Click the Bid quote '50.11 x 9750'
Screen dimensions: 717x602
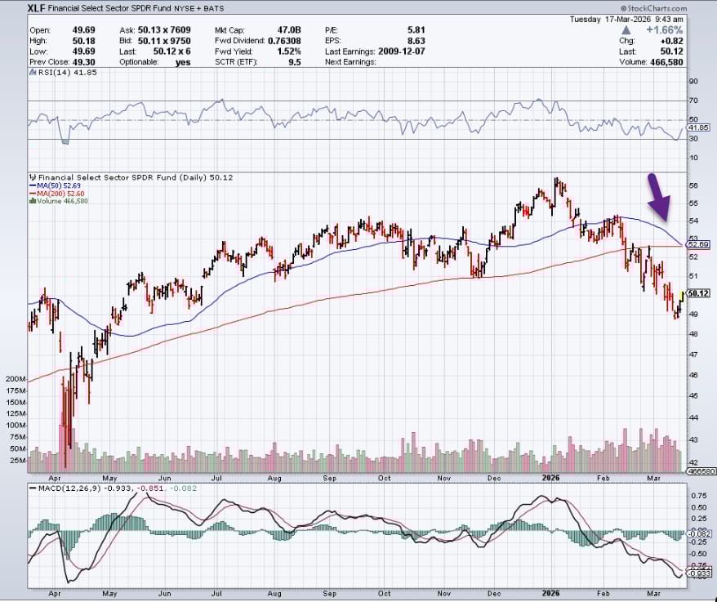pos(164,41)
